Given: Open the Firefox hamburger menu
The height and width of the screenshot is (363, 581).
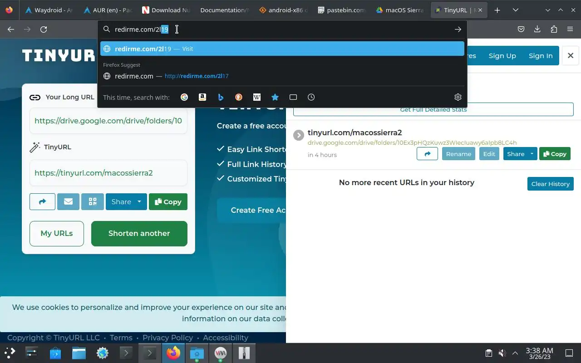Looking at the screenshot, I should (570, 29).
